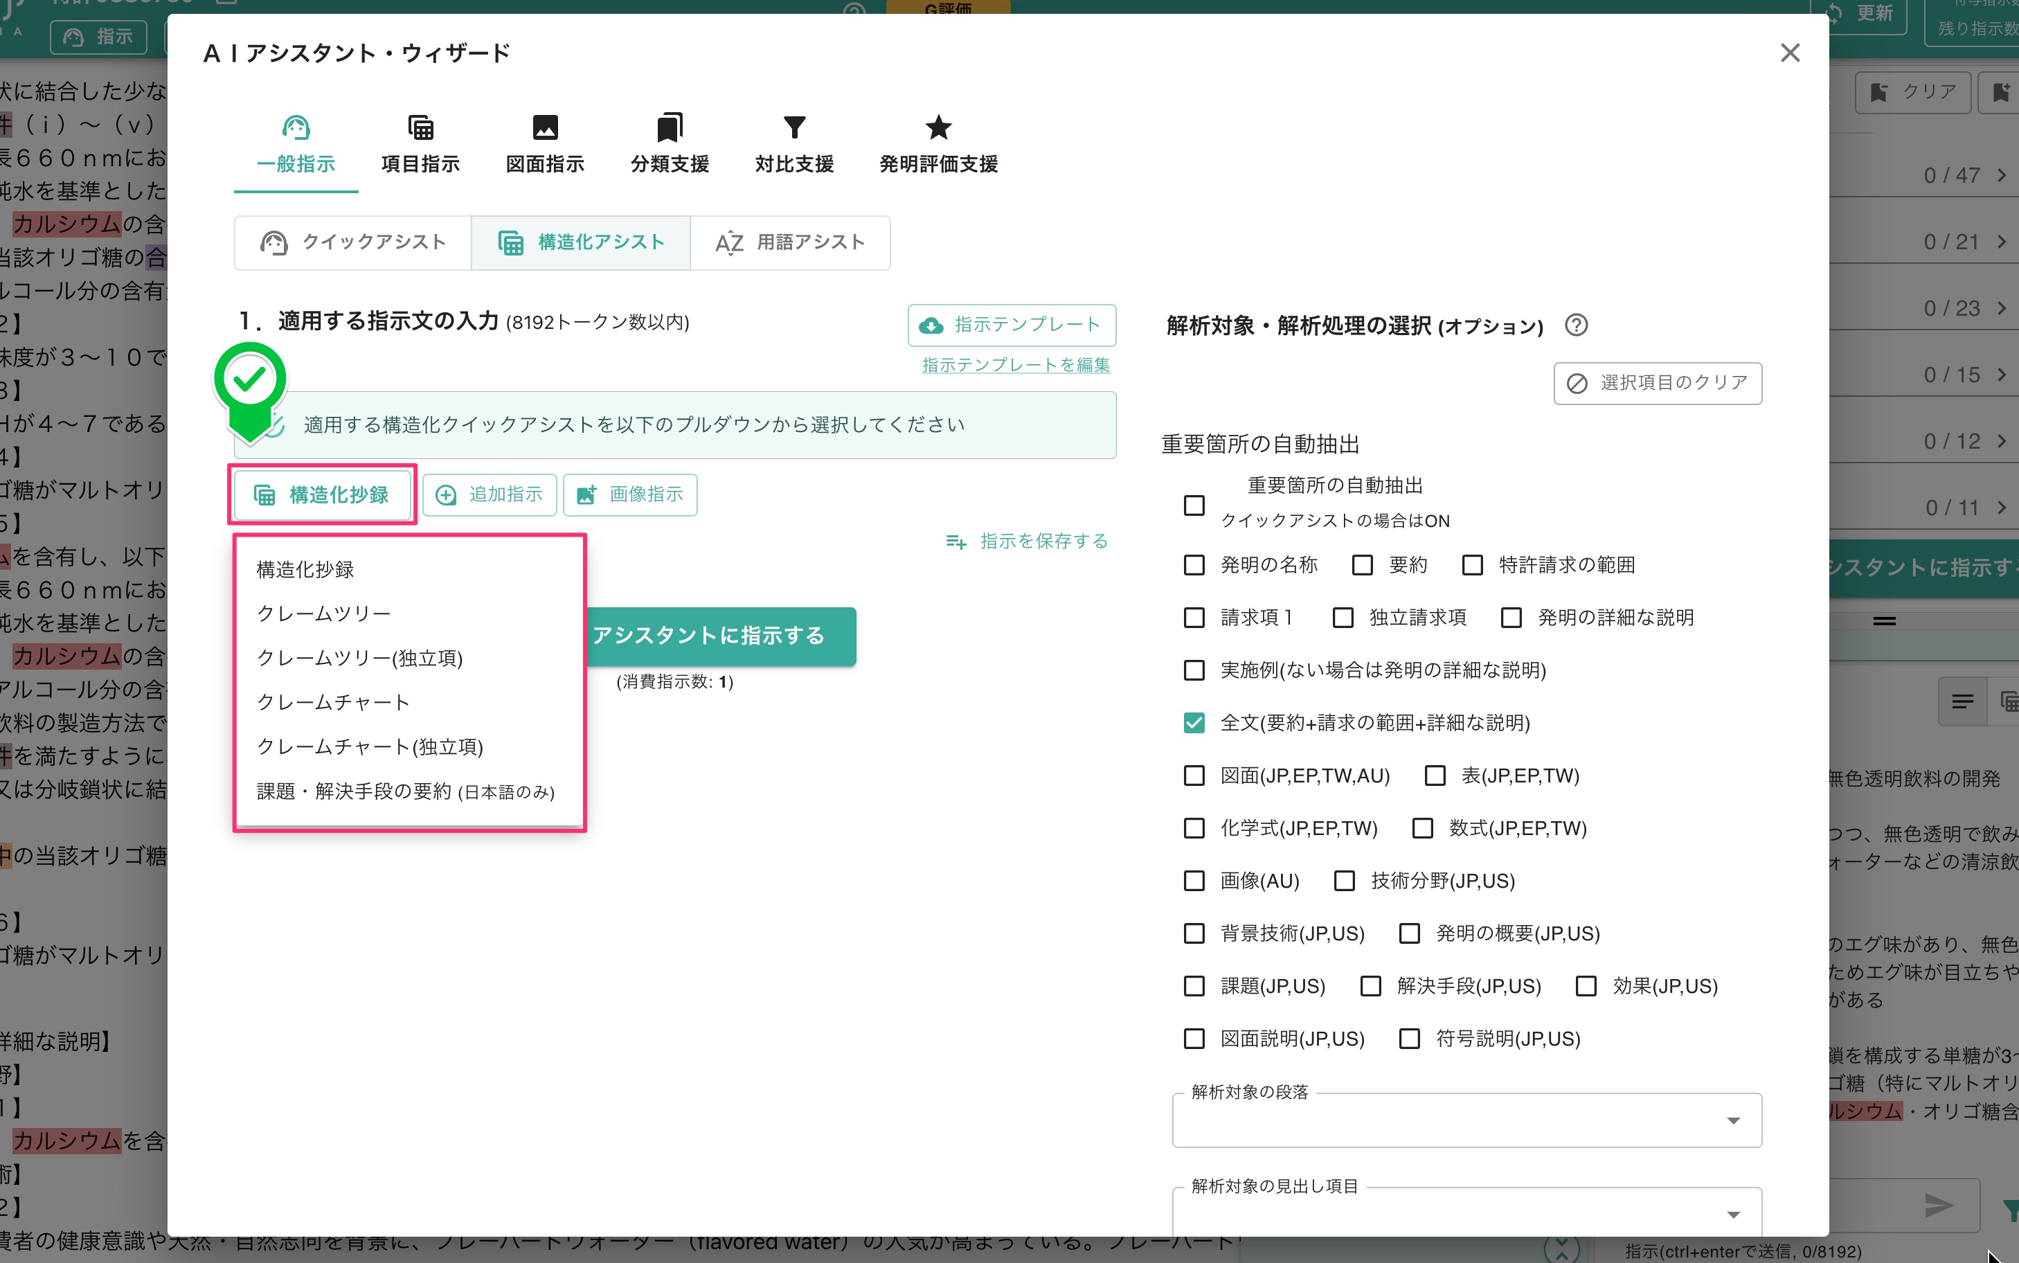Check 画像(AU) checkbox
The width and height of the screenshot is (2019, 1263).
pyautogui.click(x=1194, y=881)
